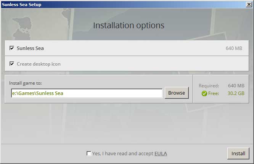
Task: Tick the EULA acceptance checkbox
Action: coord(89,153)
